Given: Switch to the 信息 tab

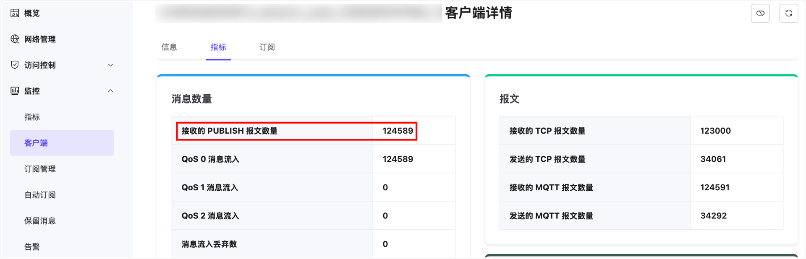Looking at the screenshot, I should tap(169, 47).
